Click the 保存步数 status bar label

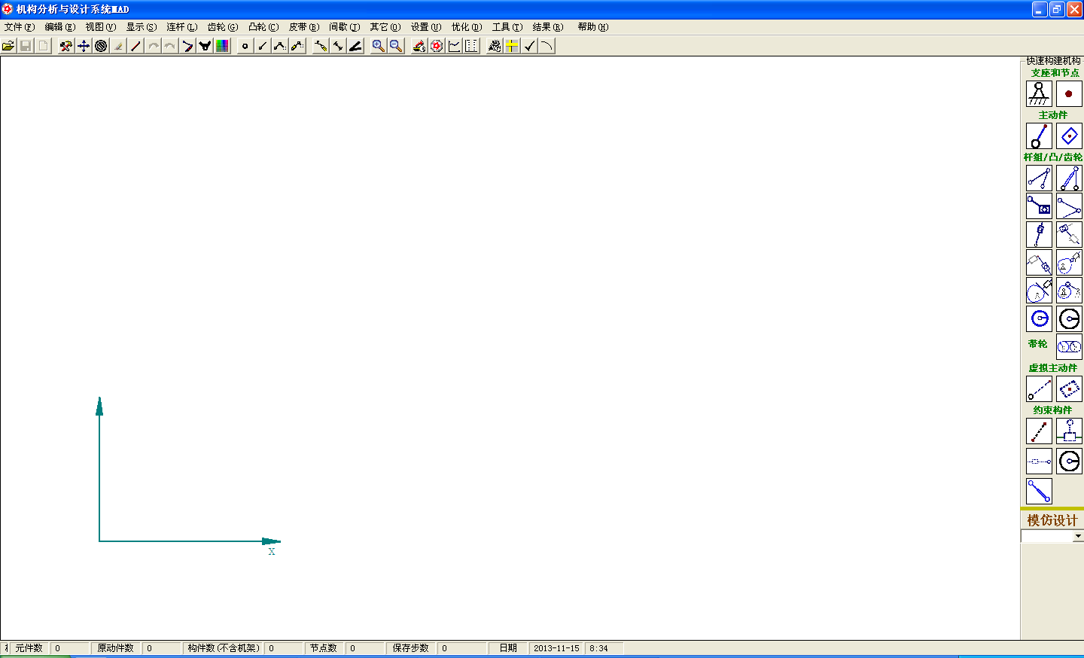410,648
